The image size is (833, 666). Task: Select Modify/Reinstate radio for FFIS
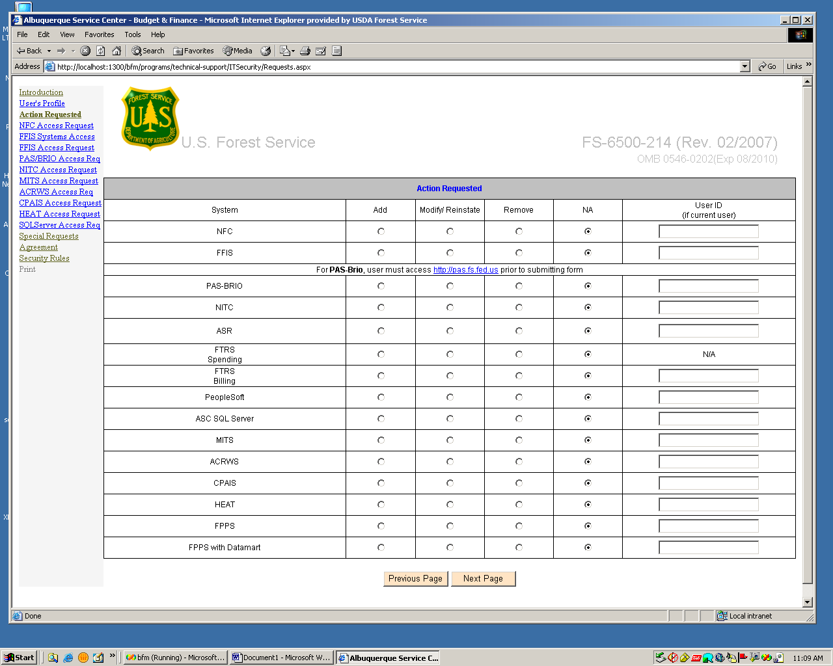point(450,253)
